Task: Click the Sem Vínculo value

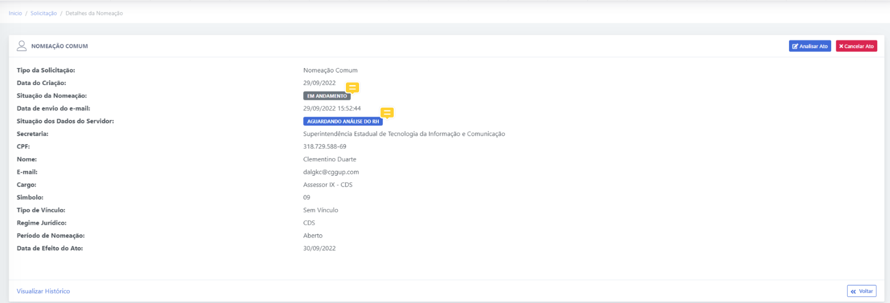Action: coord(321,210)
